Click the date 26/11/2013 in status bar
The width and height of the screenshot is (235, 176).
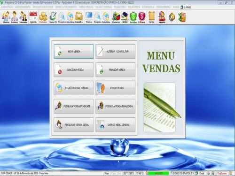coord(128,173)
